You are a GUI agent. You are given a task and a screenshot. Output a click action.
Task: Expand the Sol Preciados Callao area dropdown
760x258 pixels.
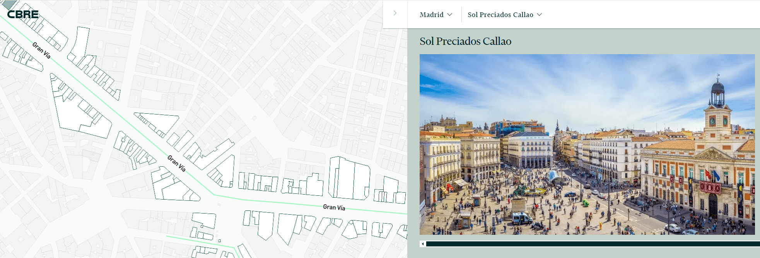[x=505, y=15]
